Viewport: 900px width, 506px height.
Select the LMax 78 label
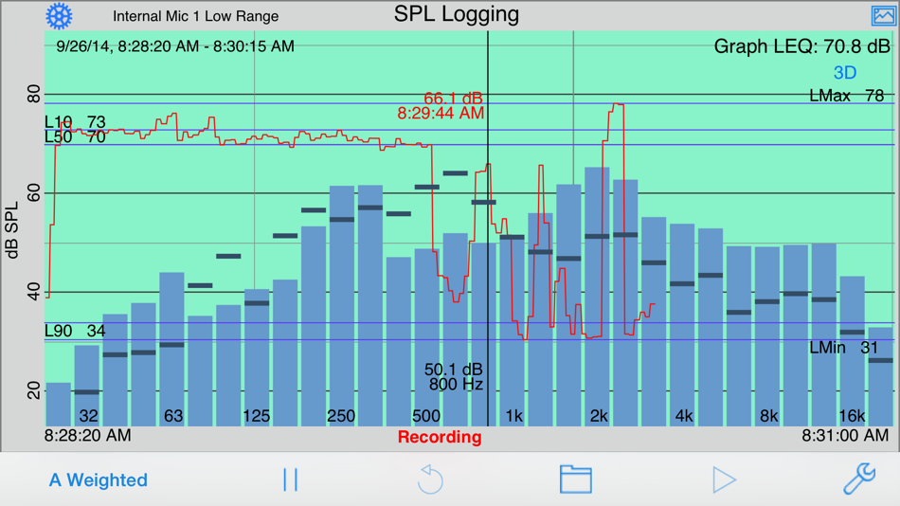click(x=847, y=96)
